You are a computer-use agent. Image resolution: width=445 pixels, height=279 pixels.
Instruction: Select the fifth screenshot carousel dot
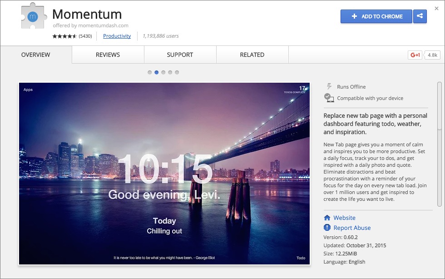(x=177, y=72)
